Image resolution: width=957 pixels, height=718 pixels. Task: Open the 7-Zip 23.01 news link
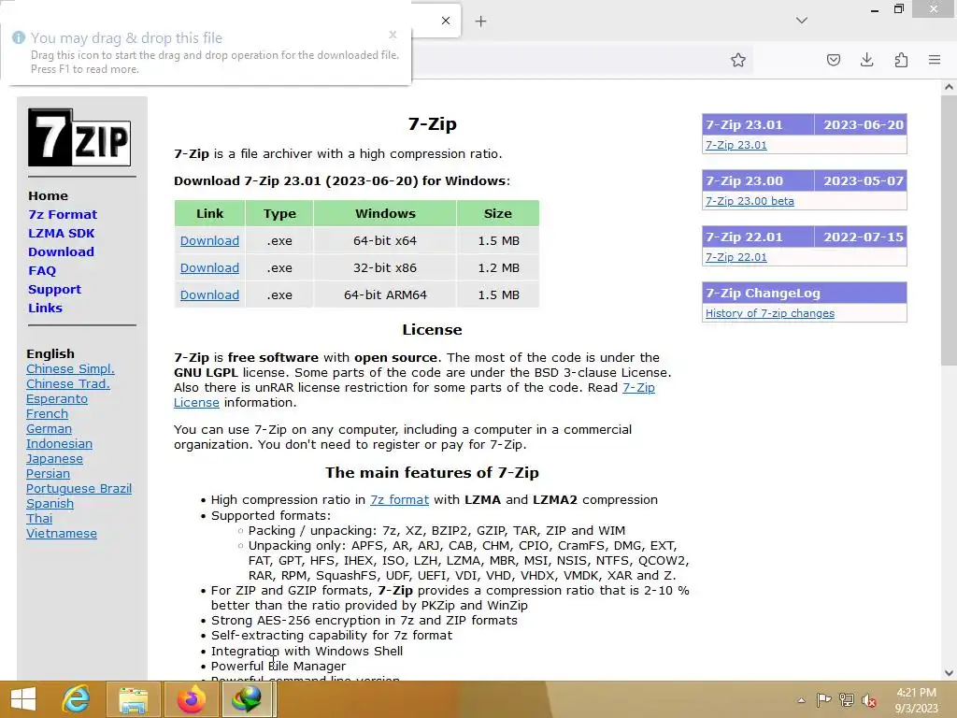[736, 145]
